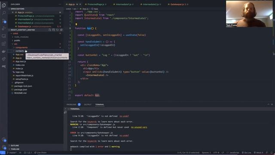Close the App.js editor tab
The image size is (275, 155).
pyautogui.click(x=80, y=4)
